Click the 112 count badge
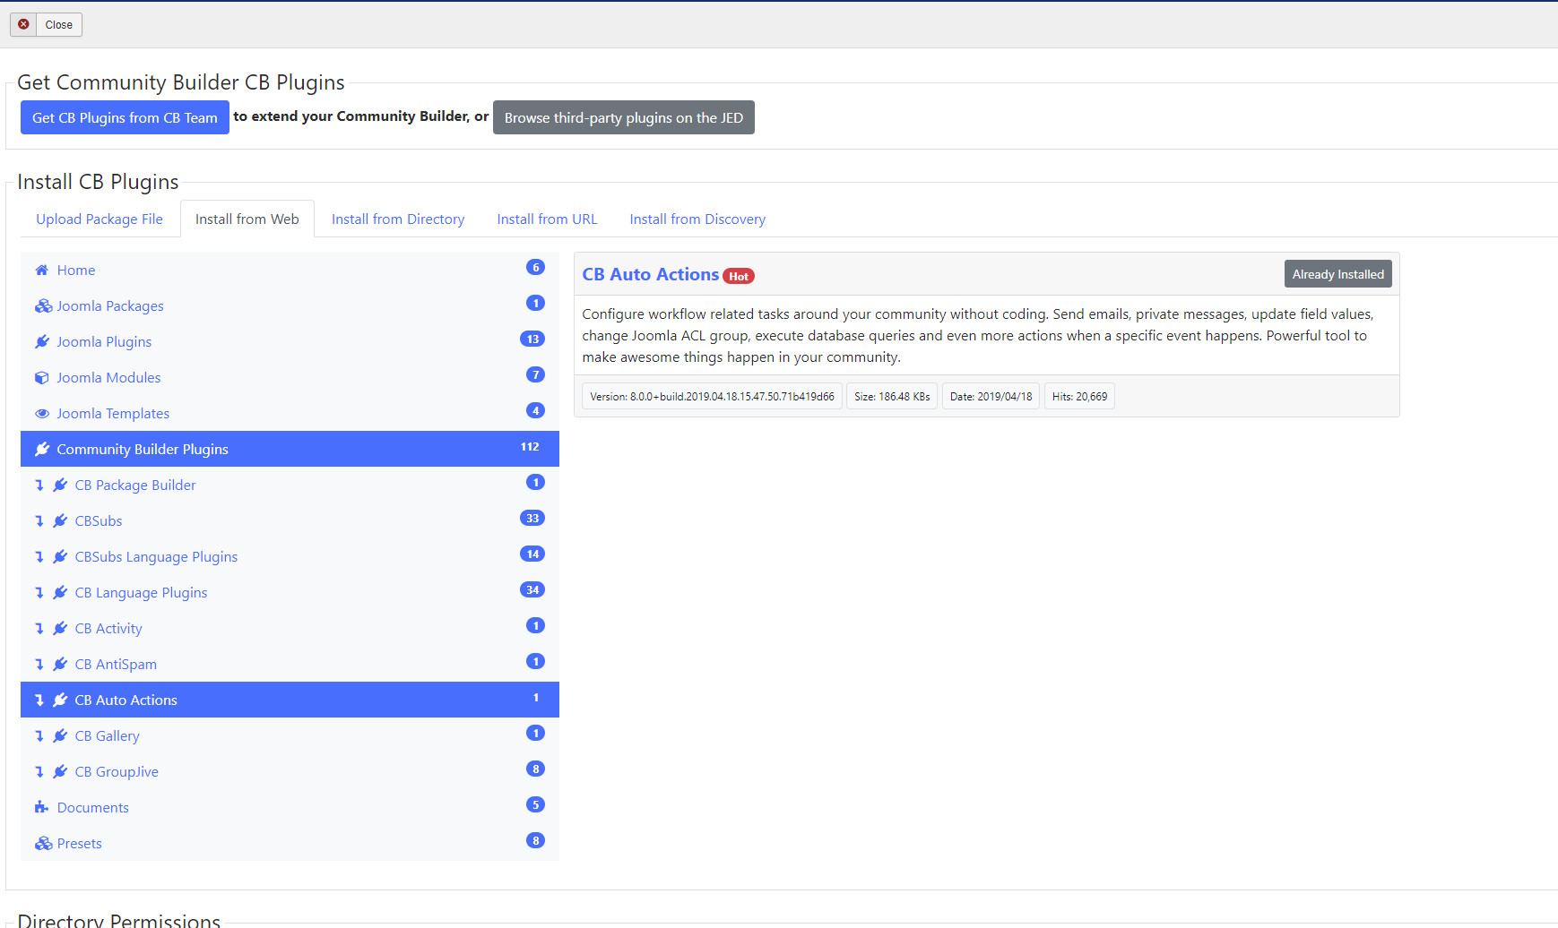This screenshot has height=928, width=1558. click(x=530, y=447)
